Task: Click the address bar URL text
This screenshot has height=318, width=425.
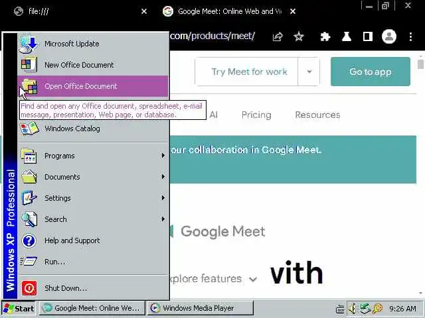Action: coord(212,36)
